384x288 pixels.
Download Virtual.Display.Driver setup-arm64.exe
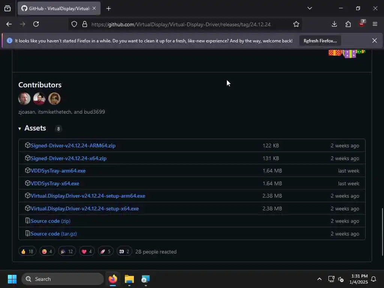click(88, 196)
